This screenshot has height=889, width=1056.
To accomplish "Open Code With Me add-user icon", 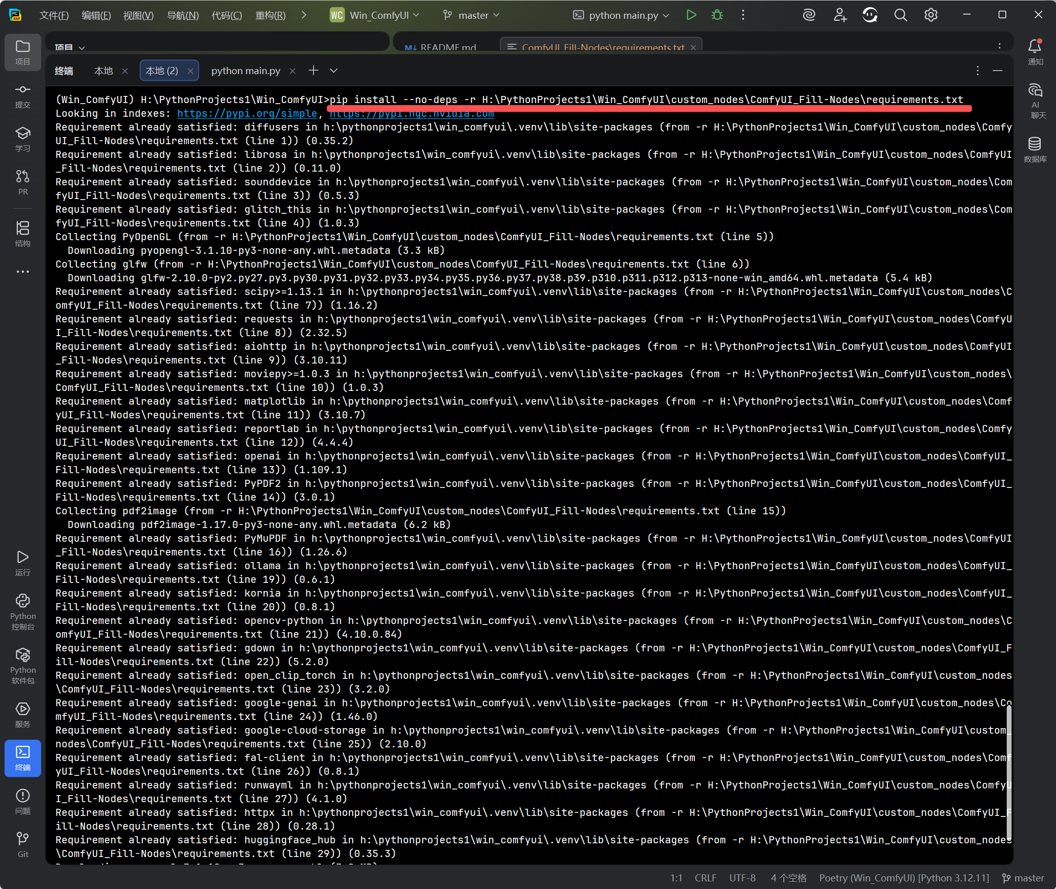I will pyautogui.click(x=840, y=15).
